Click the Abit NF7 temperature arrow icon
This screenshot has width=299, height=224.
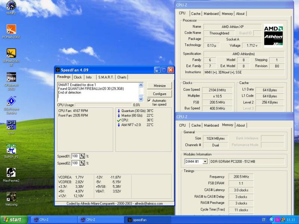tap(119, 125)
